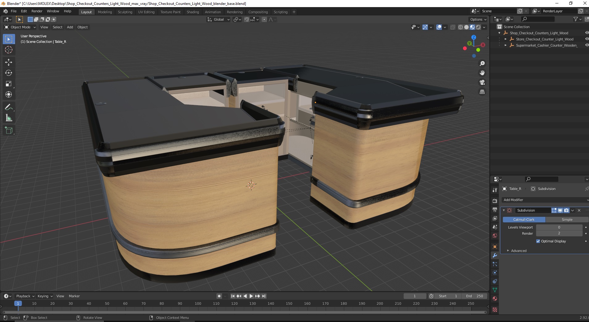Open the Physics properties tab
Viewport: 589px width, 322px height.
coord(495,273)
